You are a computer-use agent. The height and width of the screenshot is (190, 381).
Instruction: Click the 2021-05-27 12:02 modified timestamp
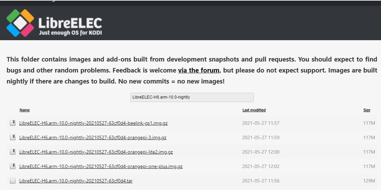coord(261,166)
